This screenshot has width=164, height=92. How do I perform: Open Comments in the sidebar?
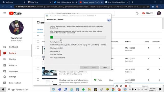point(13,72)
